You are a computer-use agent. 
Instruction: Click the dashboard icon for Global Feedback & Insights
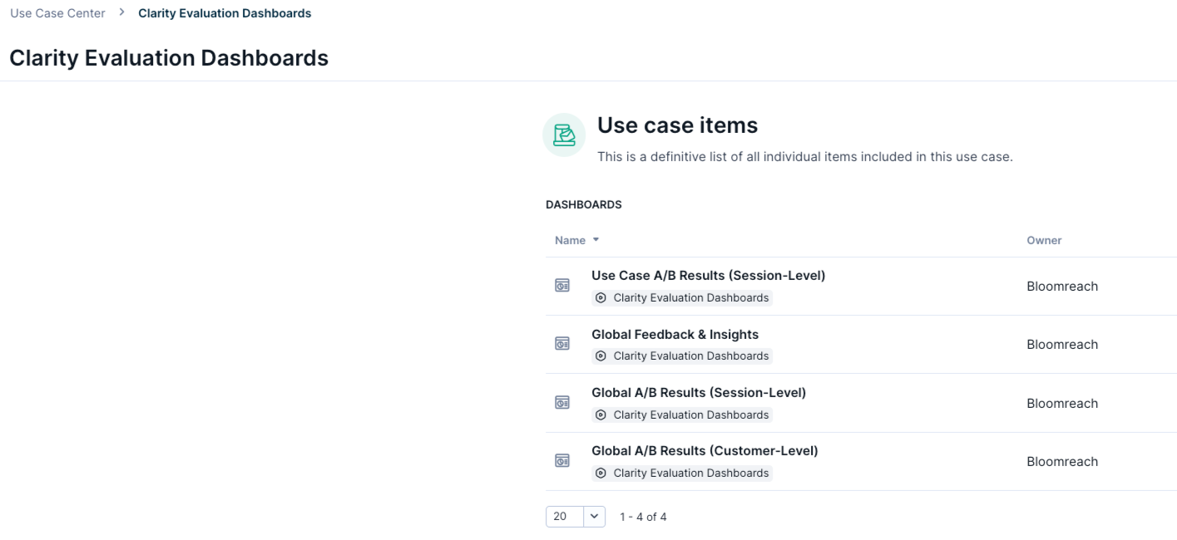point(563,343)
